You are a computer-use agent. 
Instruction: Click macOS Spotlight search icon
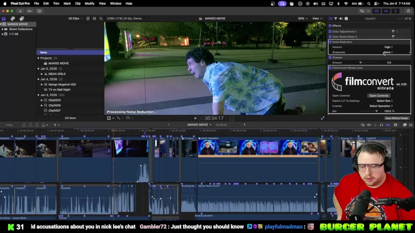[369, 4]
